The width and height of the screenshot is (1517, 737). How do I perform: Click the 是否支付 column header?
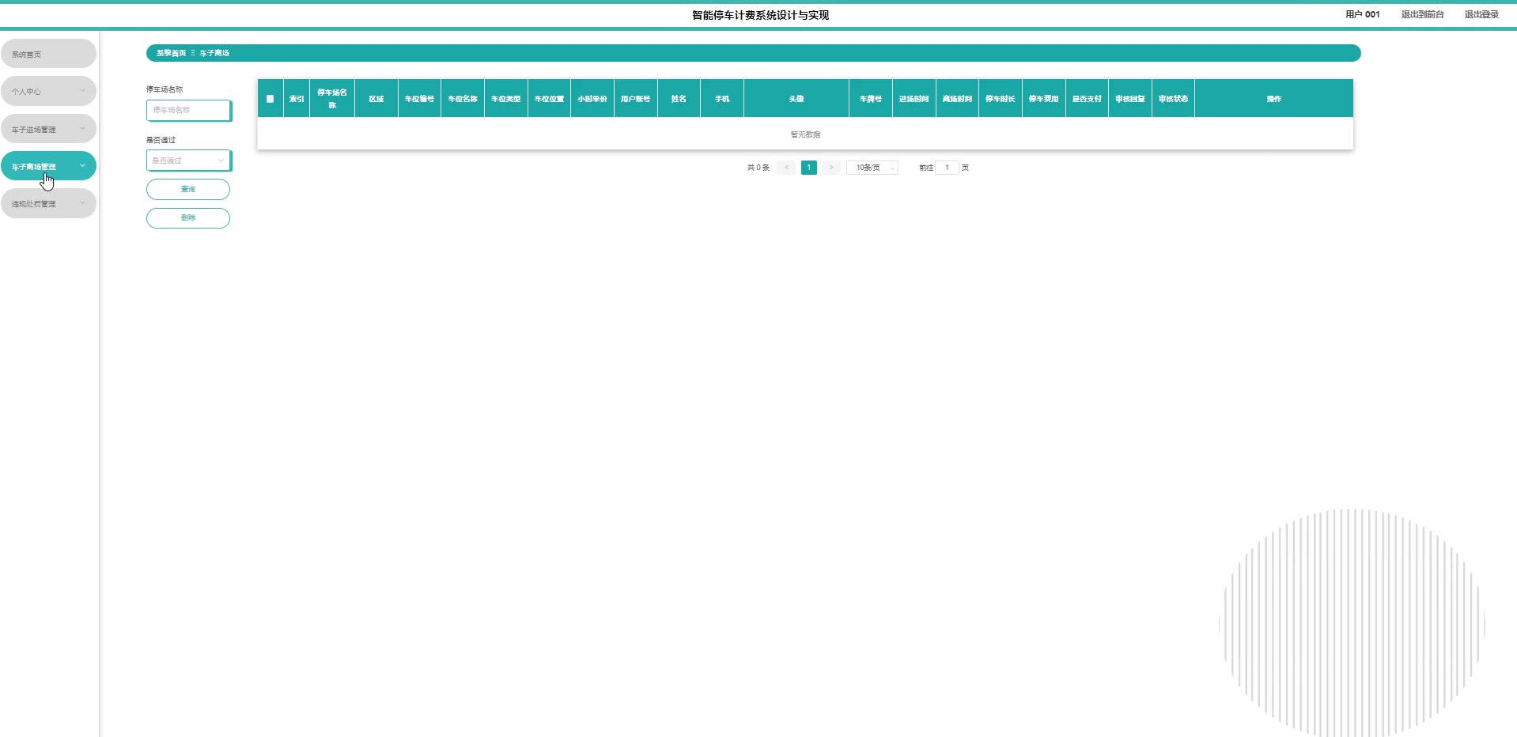pos(1087,99)
